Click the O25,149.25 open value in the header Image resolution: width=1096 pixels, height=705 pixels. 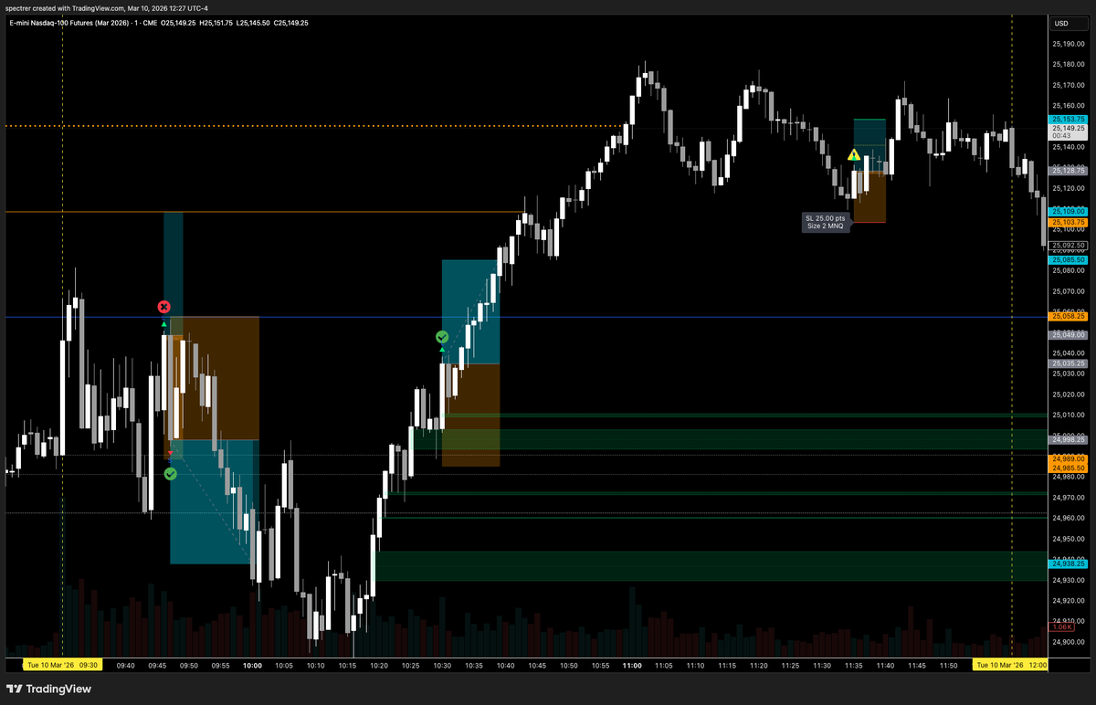(x=178, y=23)
